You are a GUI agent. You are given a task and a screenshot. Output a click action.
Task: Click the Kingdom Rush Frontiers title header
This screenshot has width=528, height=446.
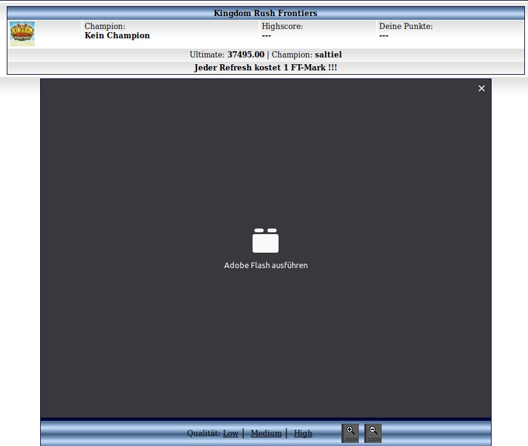[266, 13]
